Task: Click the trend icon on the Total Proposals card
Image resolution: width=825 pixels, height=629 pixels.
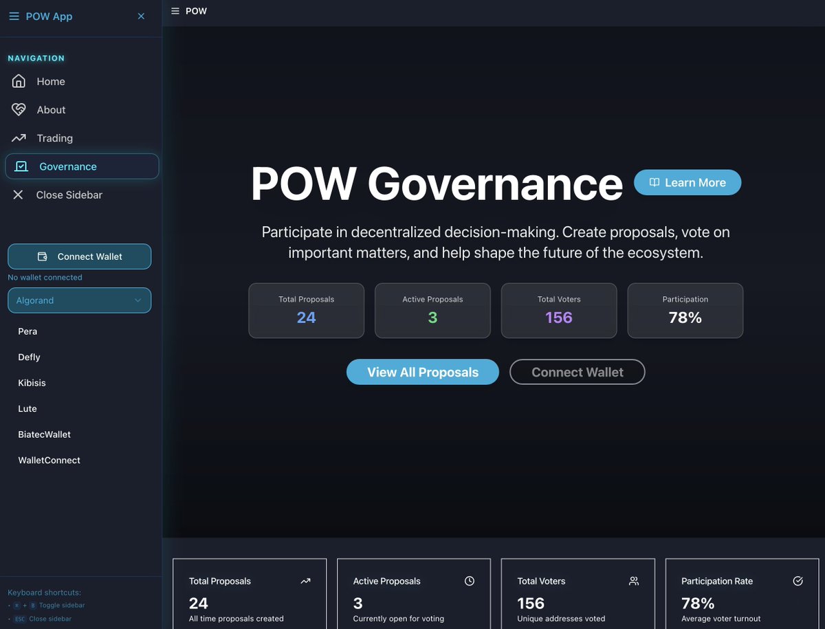Action: coord(305,581)
